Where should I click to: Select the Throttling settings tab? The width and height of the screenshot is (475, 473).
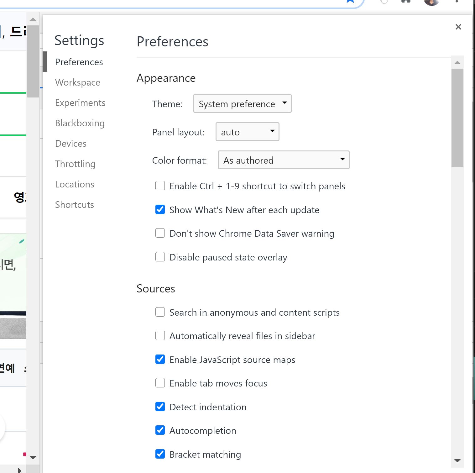click(75, 164)
